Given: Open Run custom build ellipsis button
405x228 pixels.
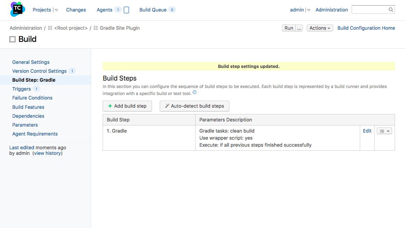Looking at the screenshot, I should coord(299,28).
